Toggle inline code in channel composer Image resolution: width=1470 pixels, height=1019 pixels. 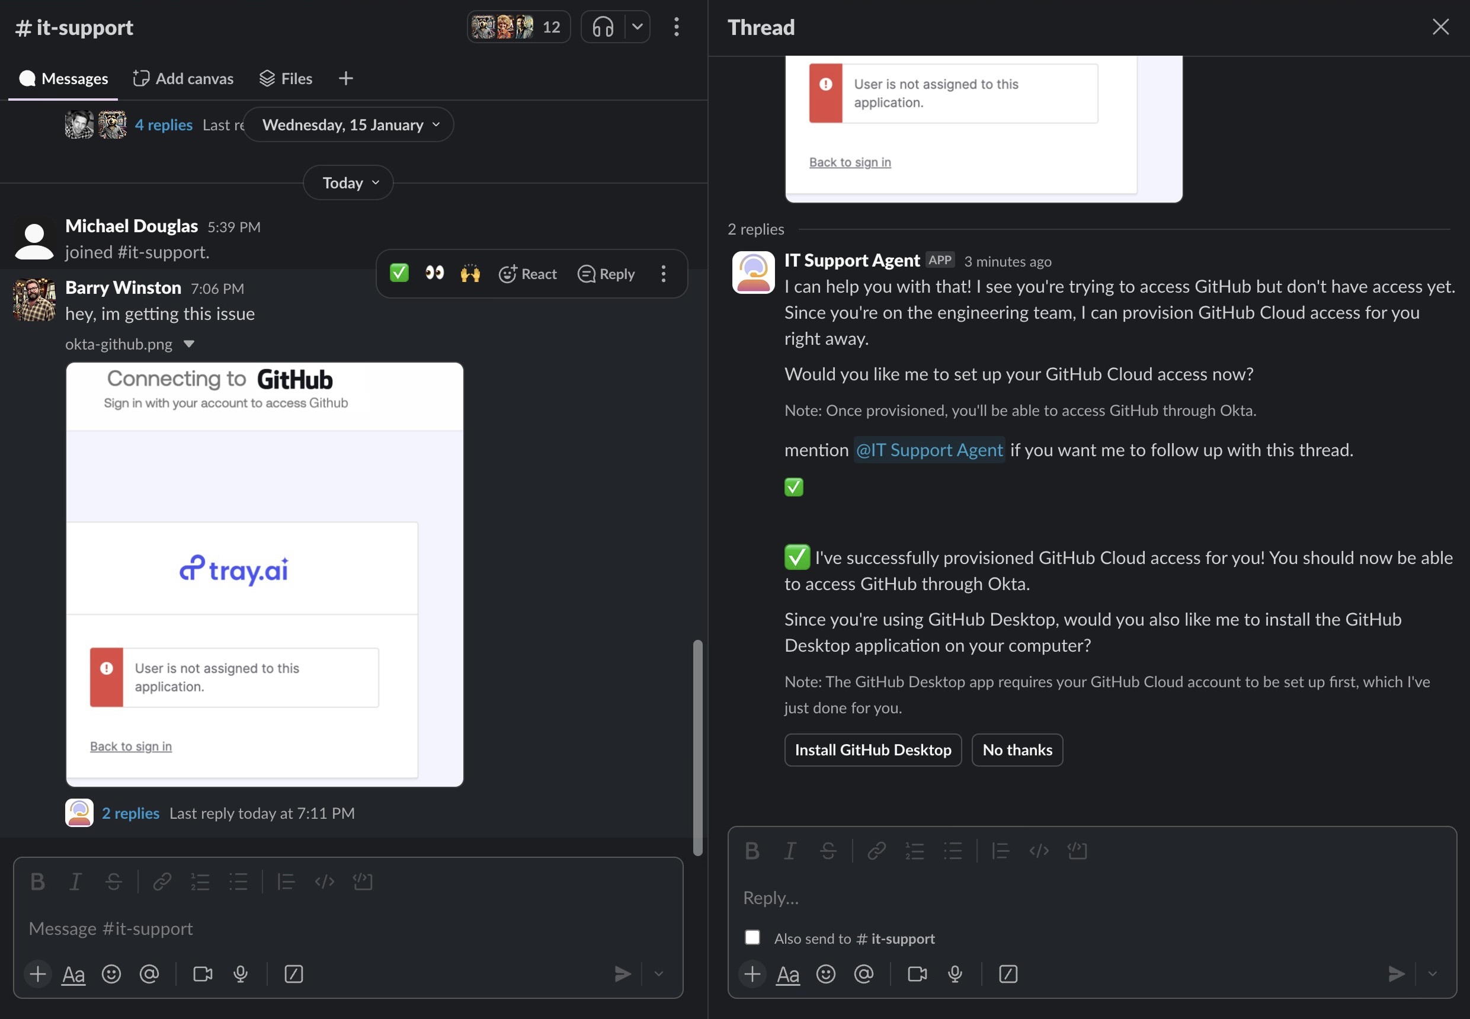click(x=325, y=882)
